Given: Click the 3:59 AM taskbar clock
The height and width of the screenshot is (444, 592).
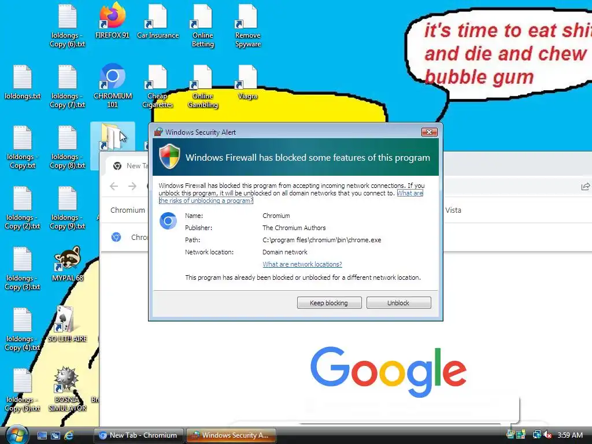Looking at the screenshot, I should click(x=570, y=435).
